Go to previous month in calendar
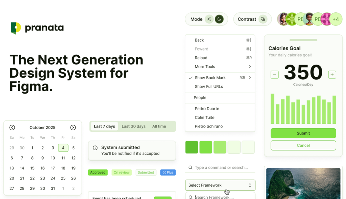Screen dimensions: 346x199 coord(12,128)
